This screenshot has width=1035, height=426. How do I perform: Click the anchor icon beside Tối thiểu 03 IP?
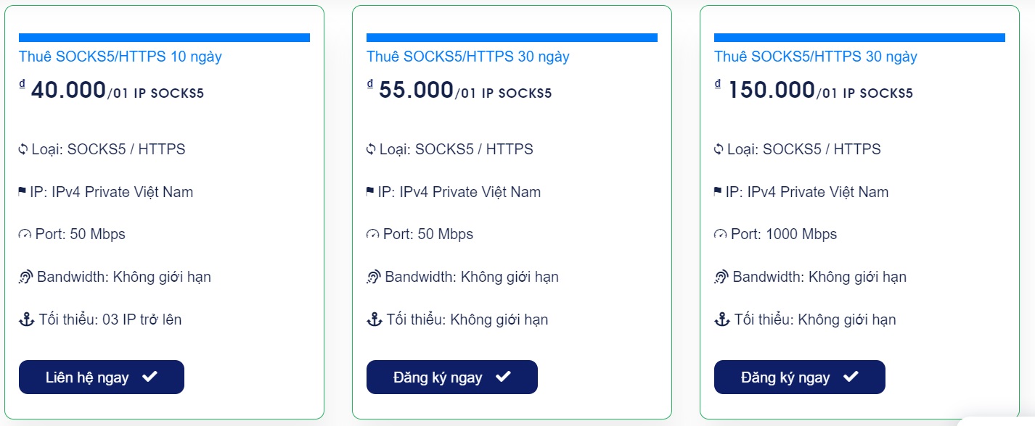pos(26,319)
